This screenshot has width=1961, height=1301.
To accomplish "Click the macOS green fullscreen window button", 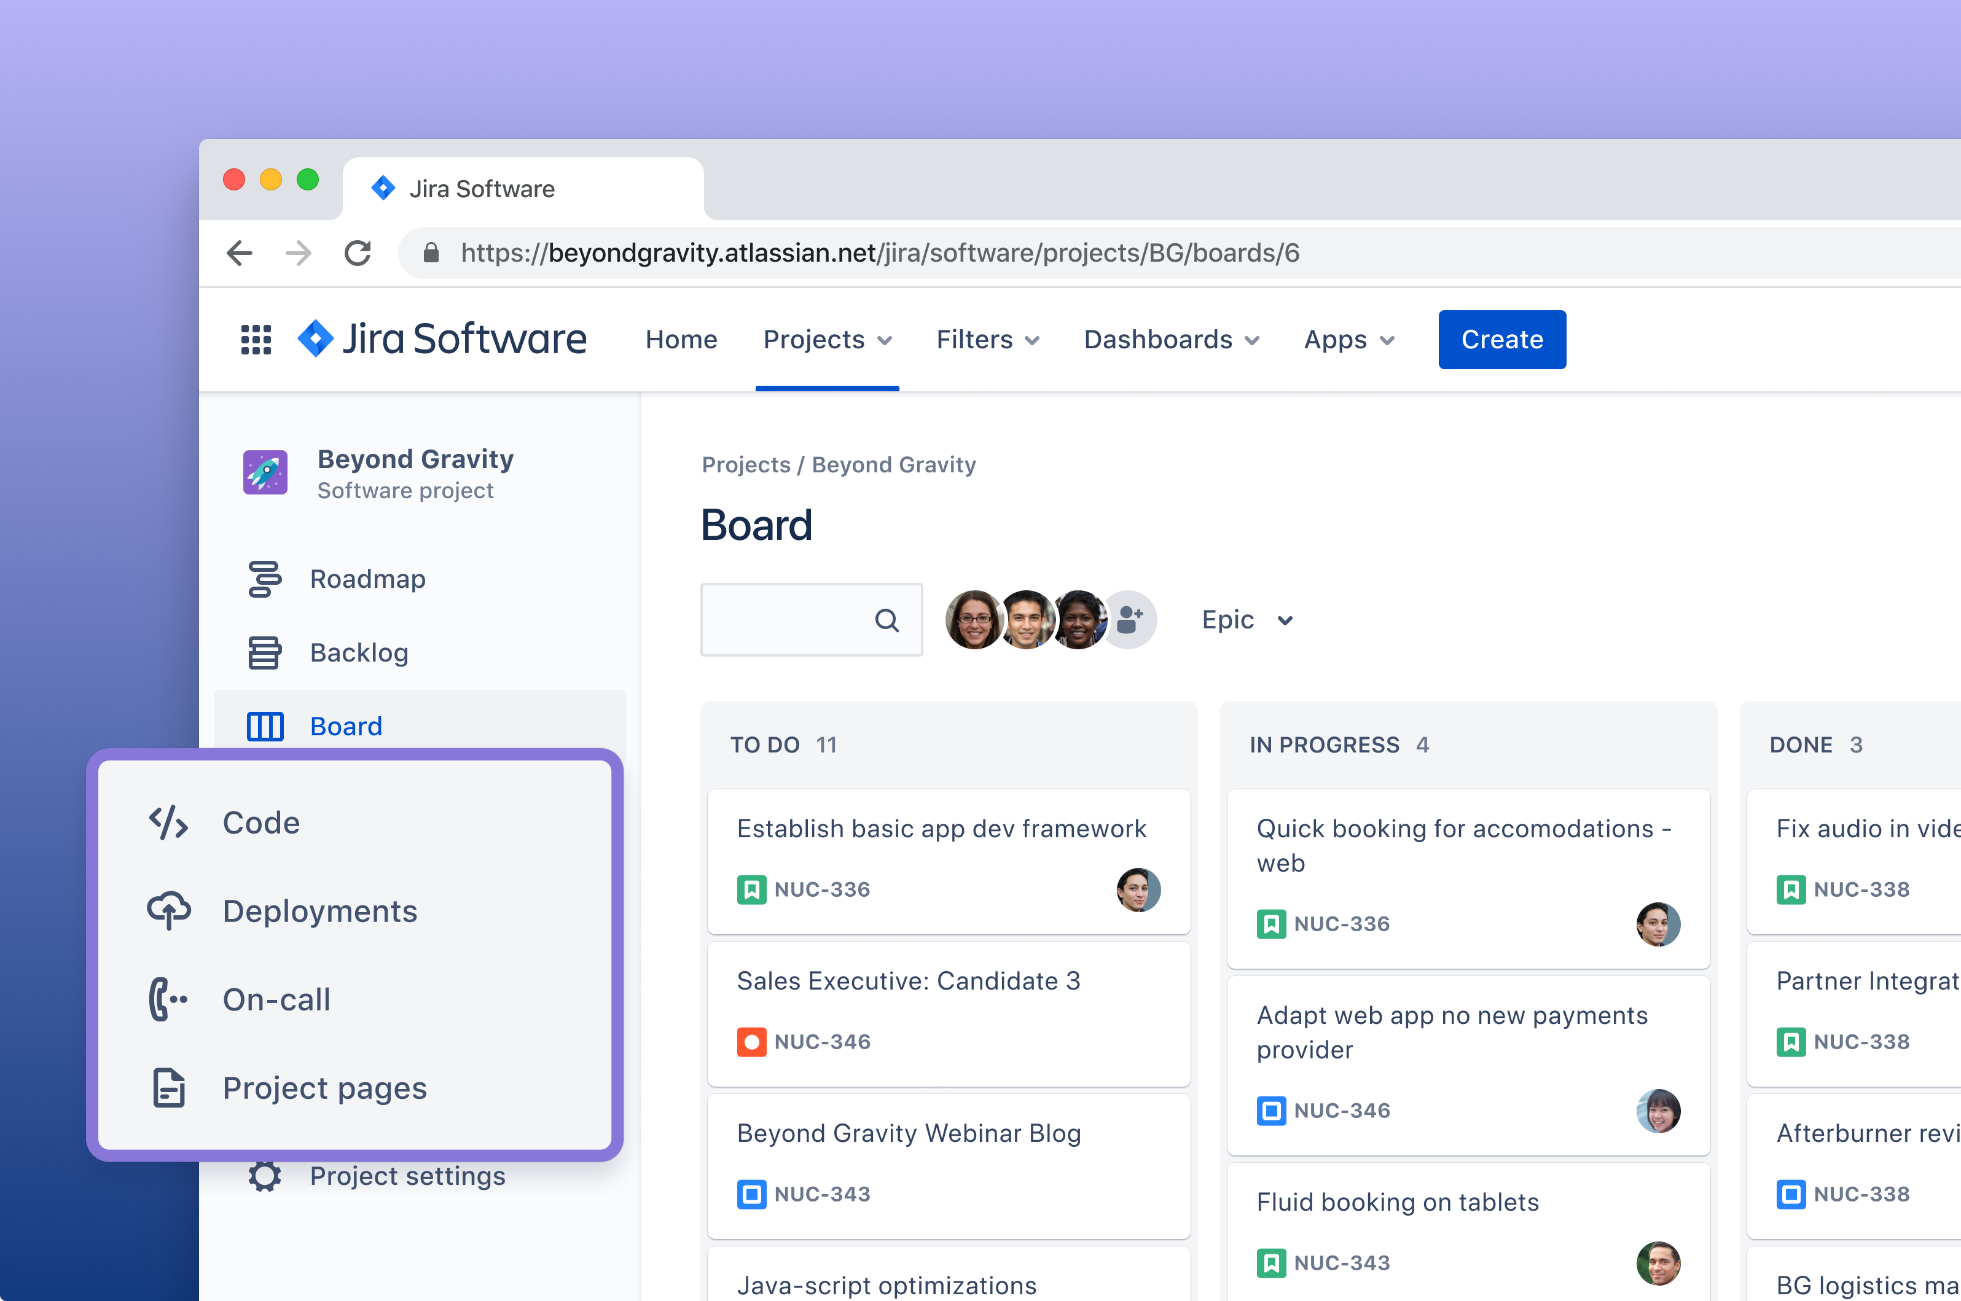I will (308, 179).
